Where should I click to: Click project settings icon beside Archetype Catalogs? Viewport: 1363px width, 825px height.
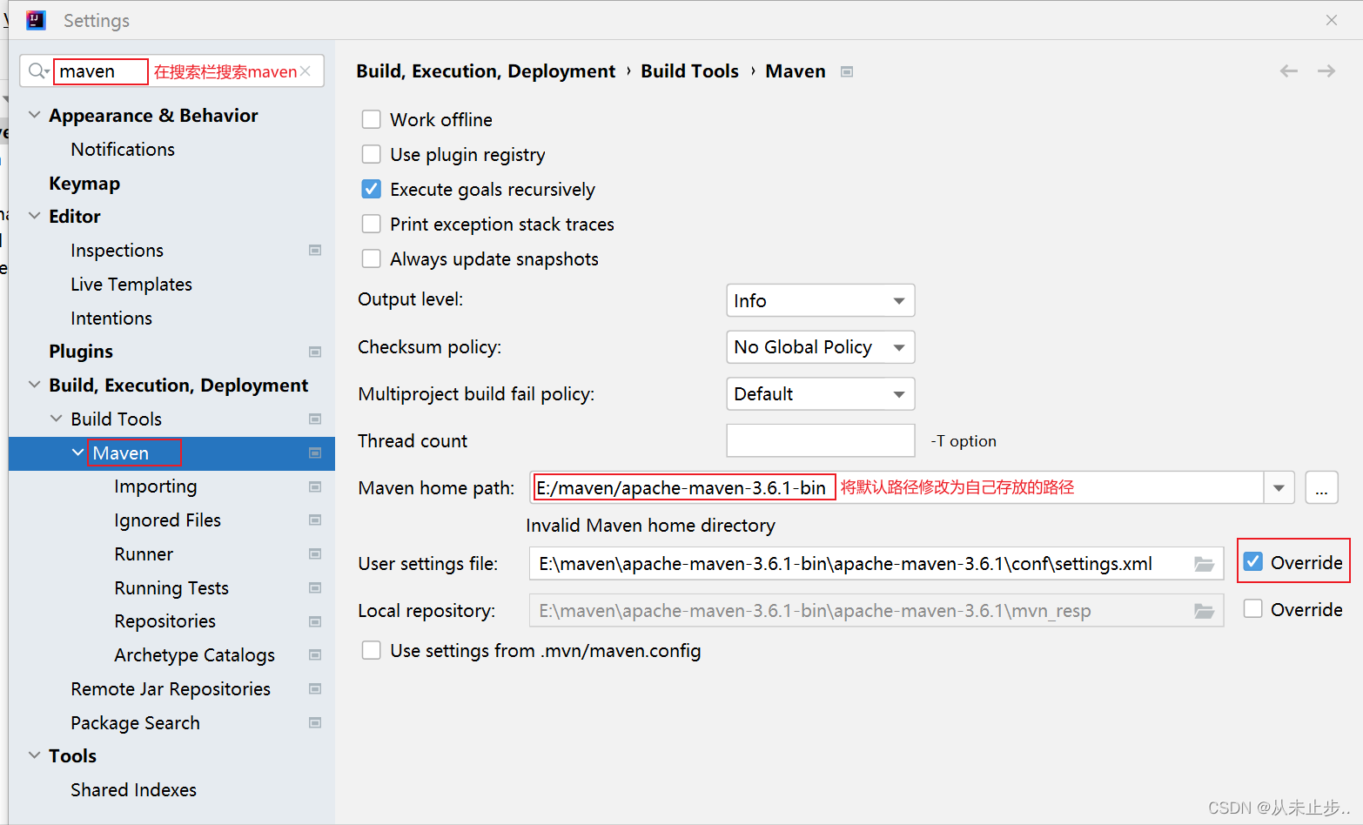point(315,655)
